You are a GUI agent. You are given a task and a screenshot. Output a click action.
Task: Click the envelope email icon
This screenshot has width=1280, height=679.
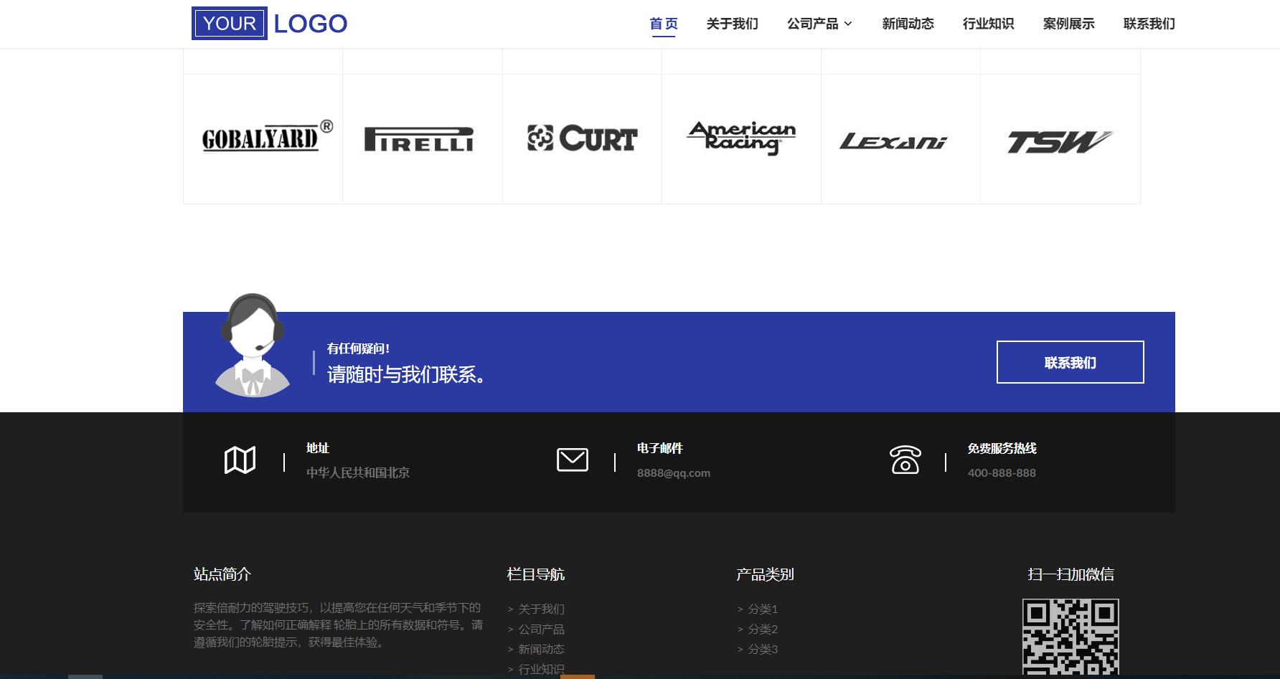[572, 460]
